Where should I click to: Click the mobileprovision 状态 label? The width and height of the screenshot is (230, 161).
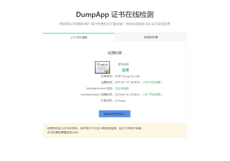[x=99, y=88]
